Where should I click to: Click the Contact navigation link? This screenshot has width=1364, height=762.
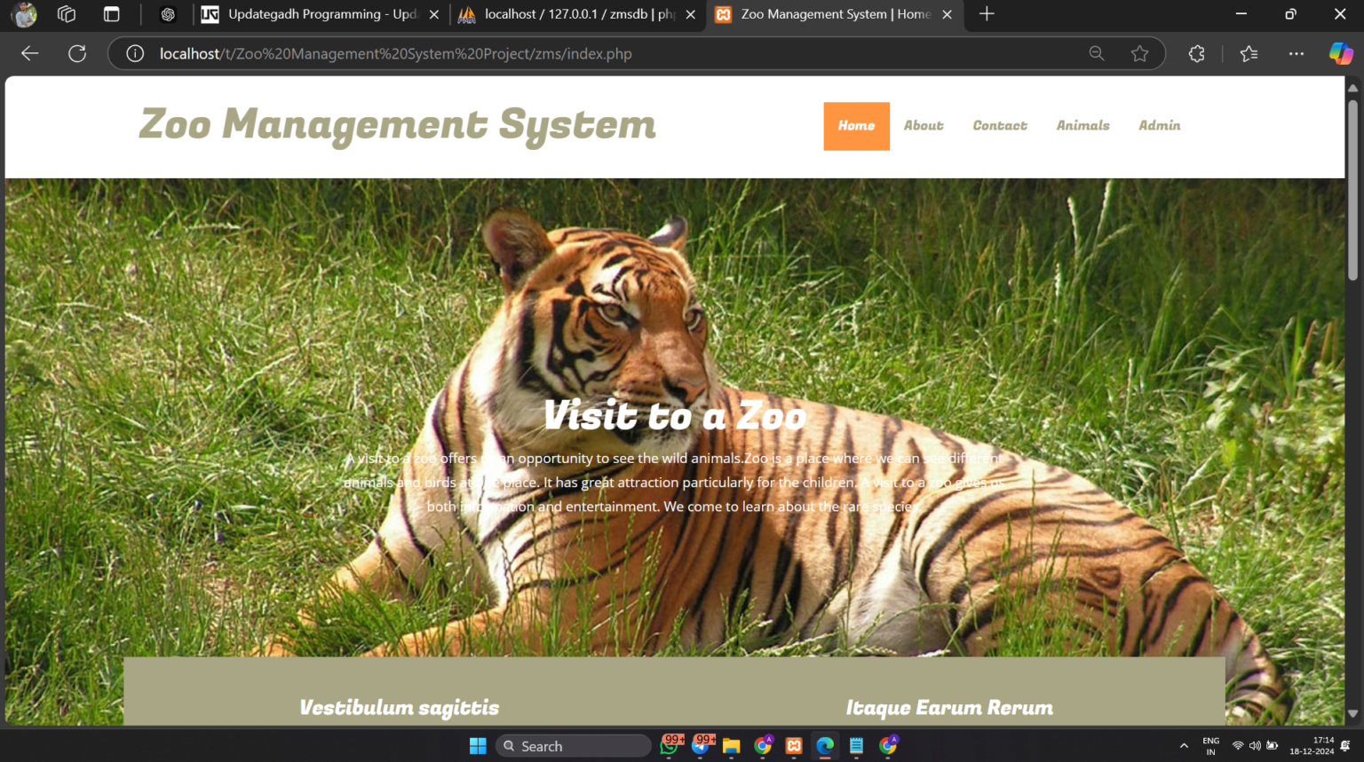(x=1000, y=125)
